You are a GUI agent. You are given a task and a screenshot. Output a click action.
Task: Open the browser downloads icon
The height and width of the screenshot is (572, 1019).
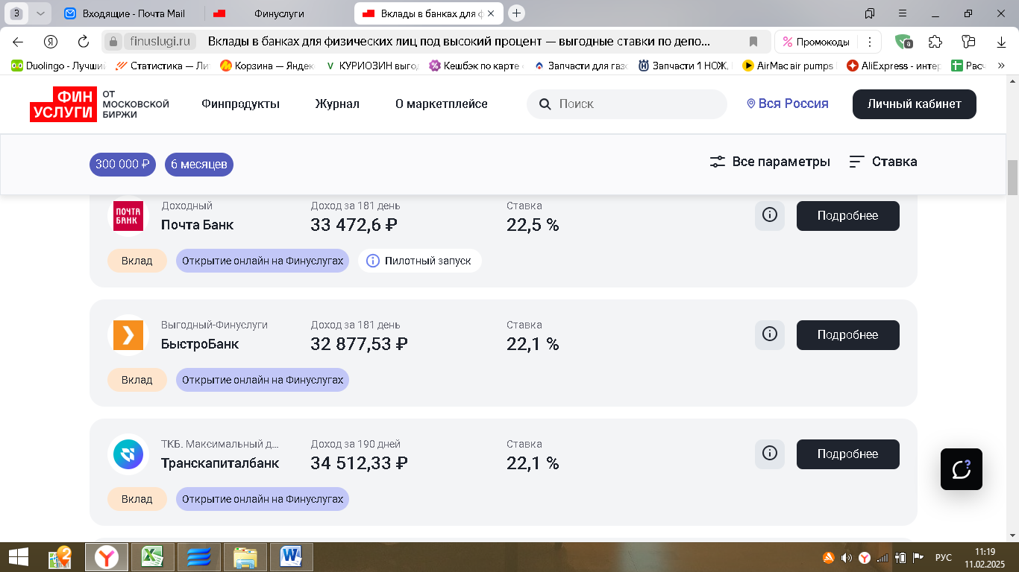[1002, 42]
